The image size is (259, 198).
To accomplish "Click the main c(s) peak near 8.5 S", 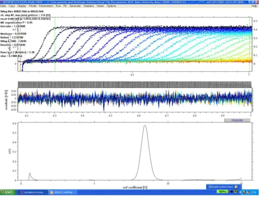I will (x=145, y=152).
